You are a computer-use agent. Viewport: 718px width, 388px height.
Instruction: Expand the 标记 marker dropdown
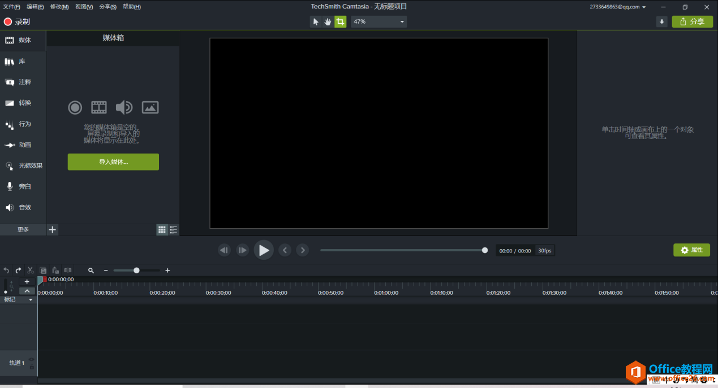coord(31,300)
